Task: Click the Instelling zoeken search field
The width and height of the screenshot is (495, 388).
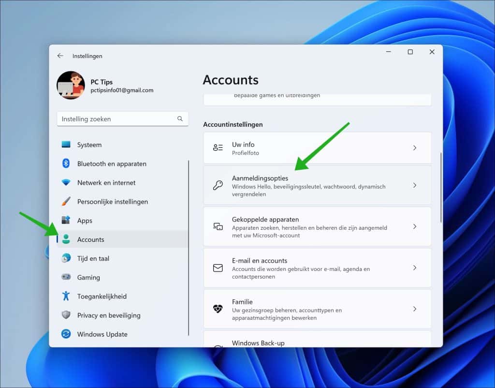Action: [122, 119]
